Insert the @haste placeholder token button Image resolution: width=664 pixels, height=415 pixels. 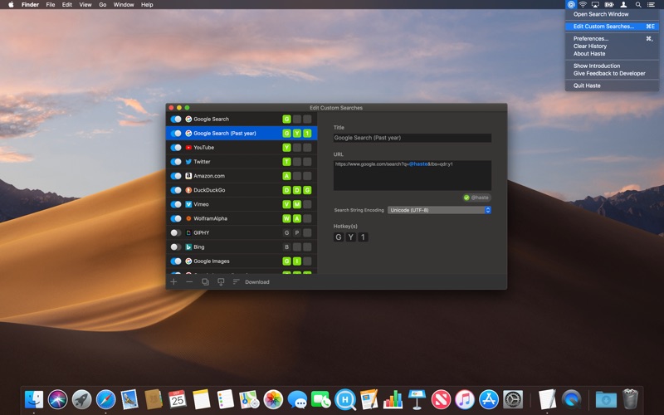(x=476, y=198)
